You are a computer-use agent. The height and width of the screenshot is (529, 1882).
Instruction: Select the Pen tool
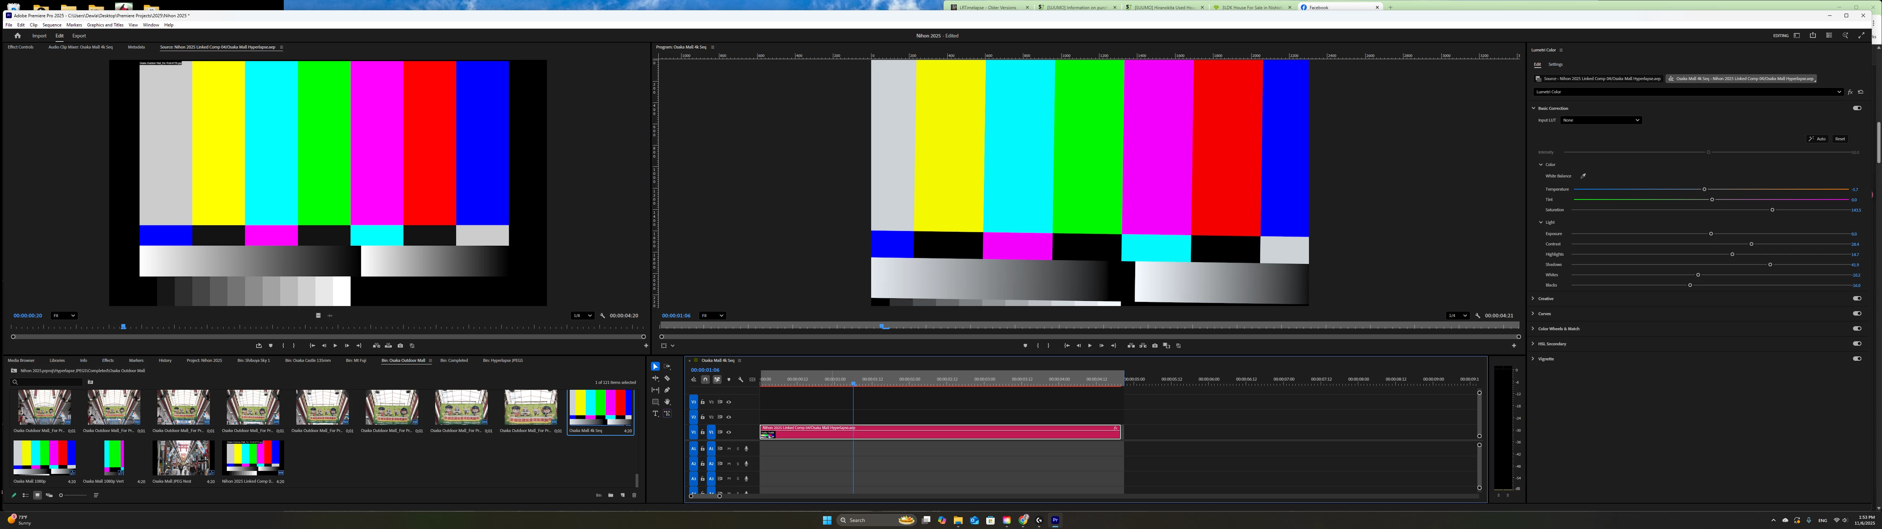tap(667, 390)
